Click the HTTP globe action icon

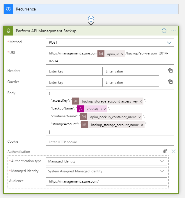pyautogui.click(x=8, y=31)
